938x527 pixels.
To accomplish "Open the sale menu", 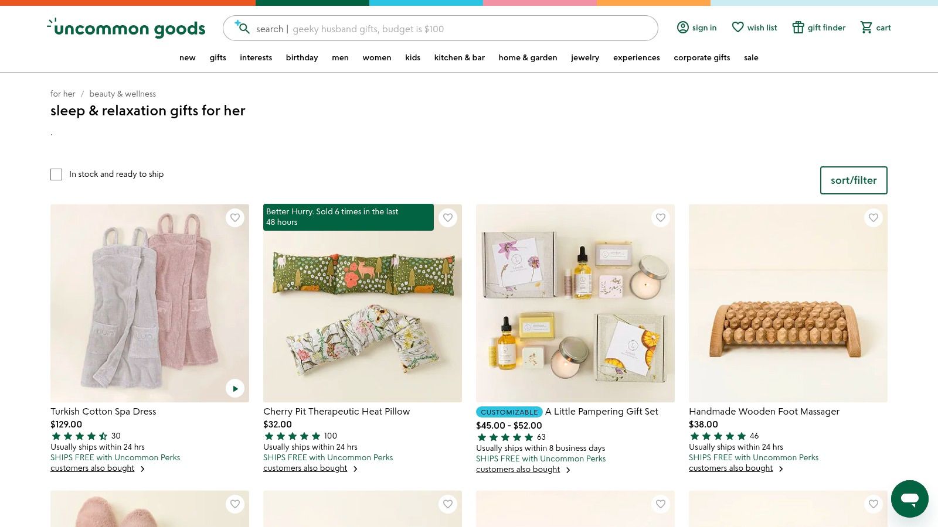I will tap(751, 57).
